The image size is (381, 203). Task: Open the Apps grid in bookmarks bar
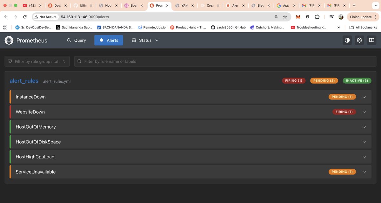coord(5,28)
